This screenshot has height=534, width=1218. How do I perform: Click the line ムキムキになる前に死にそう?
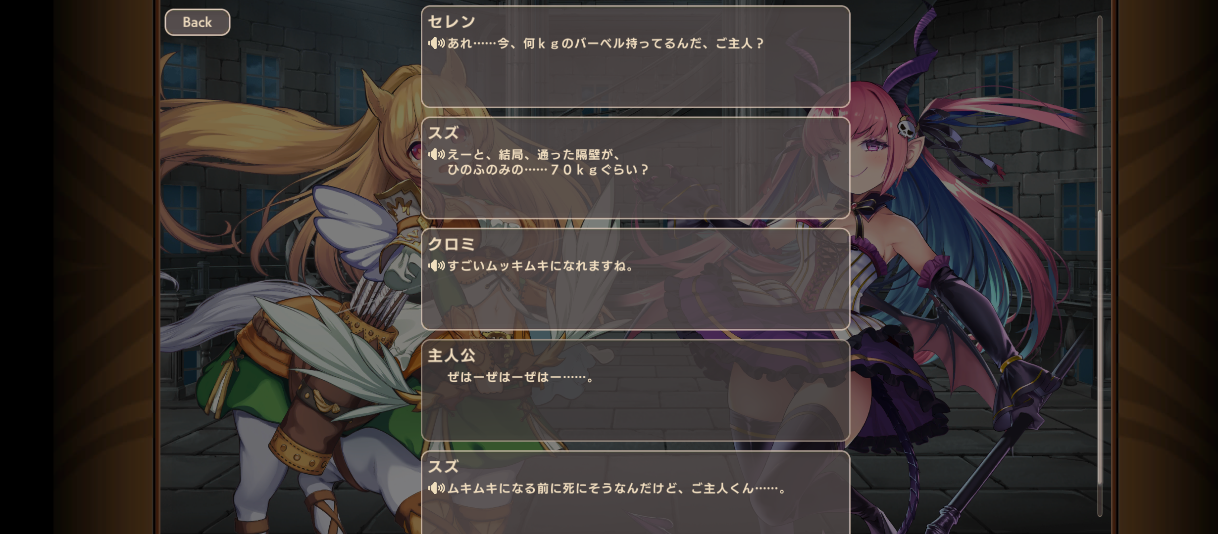coord(616,489)
